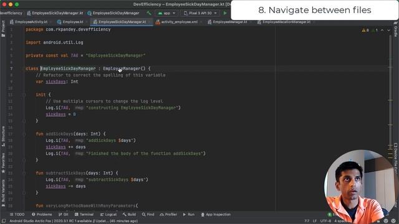
Task: Run the app with green play icon
Action: click(225, 13)
